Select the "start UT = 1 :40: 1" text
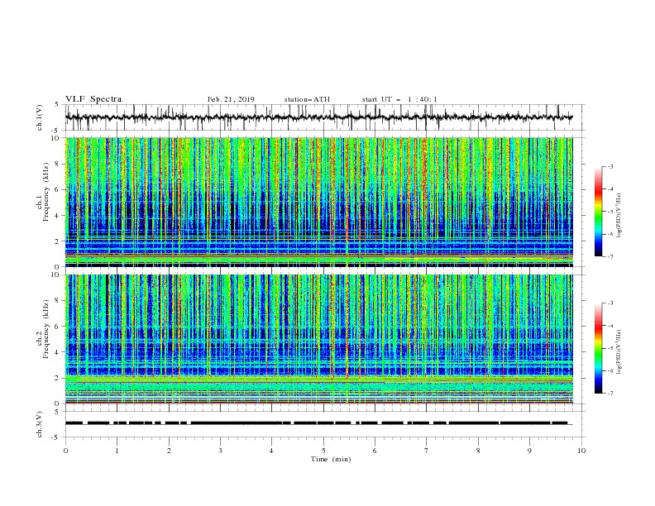Viewport: 655px width, 506px height. click(x=399, y=99)
